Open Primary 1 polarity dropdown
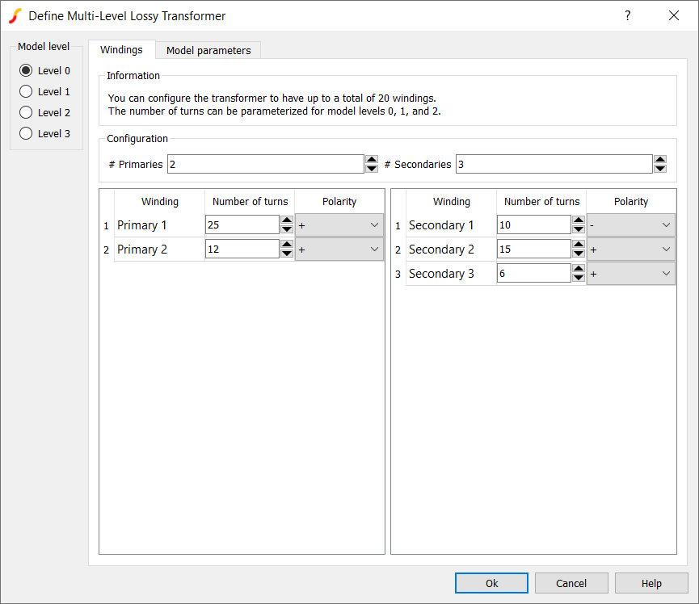Image resolution: width=699 pixels, height=604 pixels. coord(339,225)
